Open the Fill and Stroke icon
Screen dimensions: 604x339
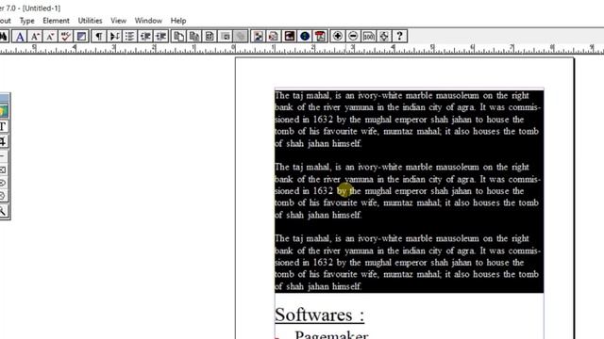pos(81,36)
